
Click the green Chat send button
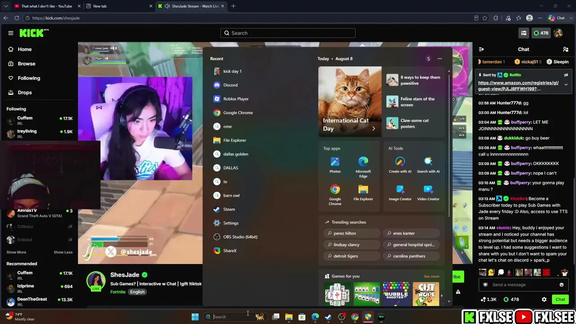(560, 299)
